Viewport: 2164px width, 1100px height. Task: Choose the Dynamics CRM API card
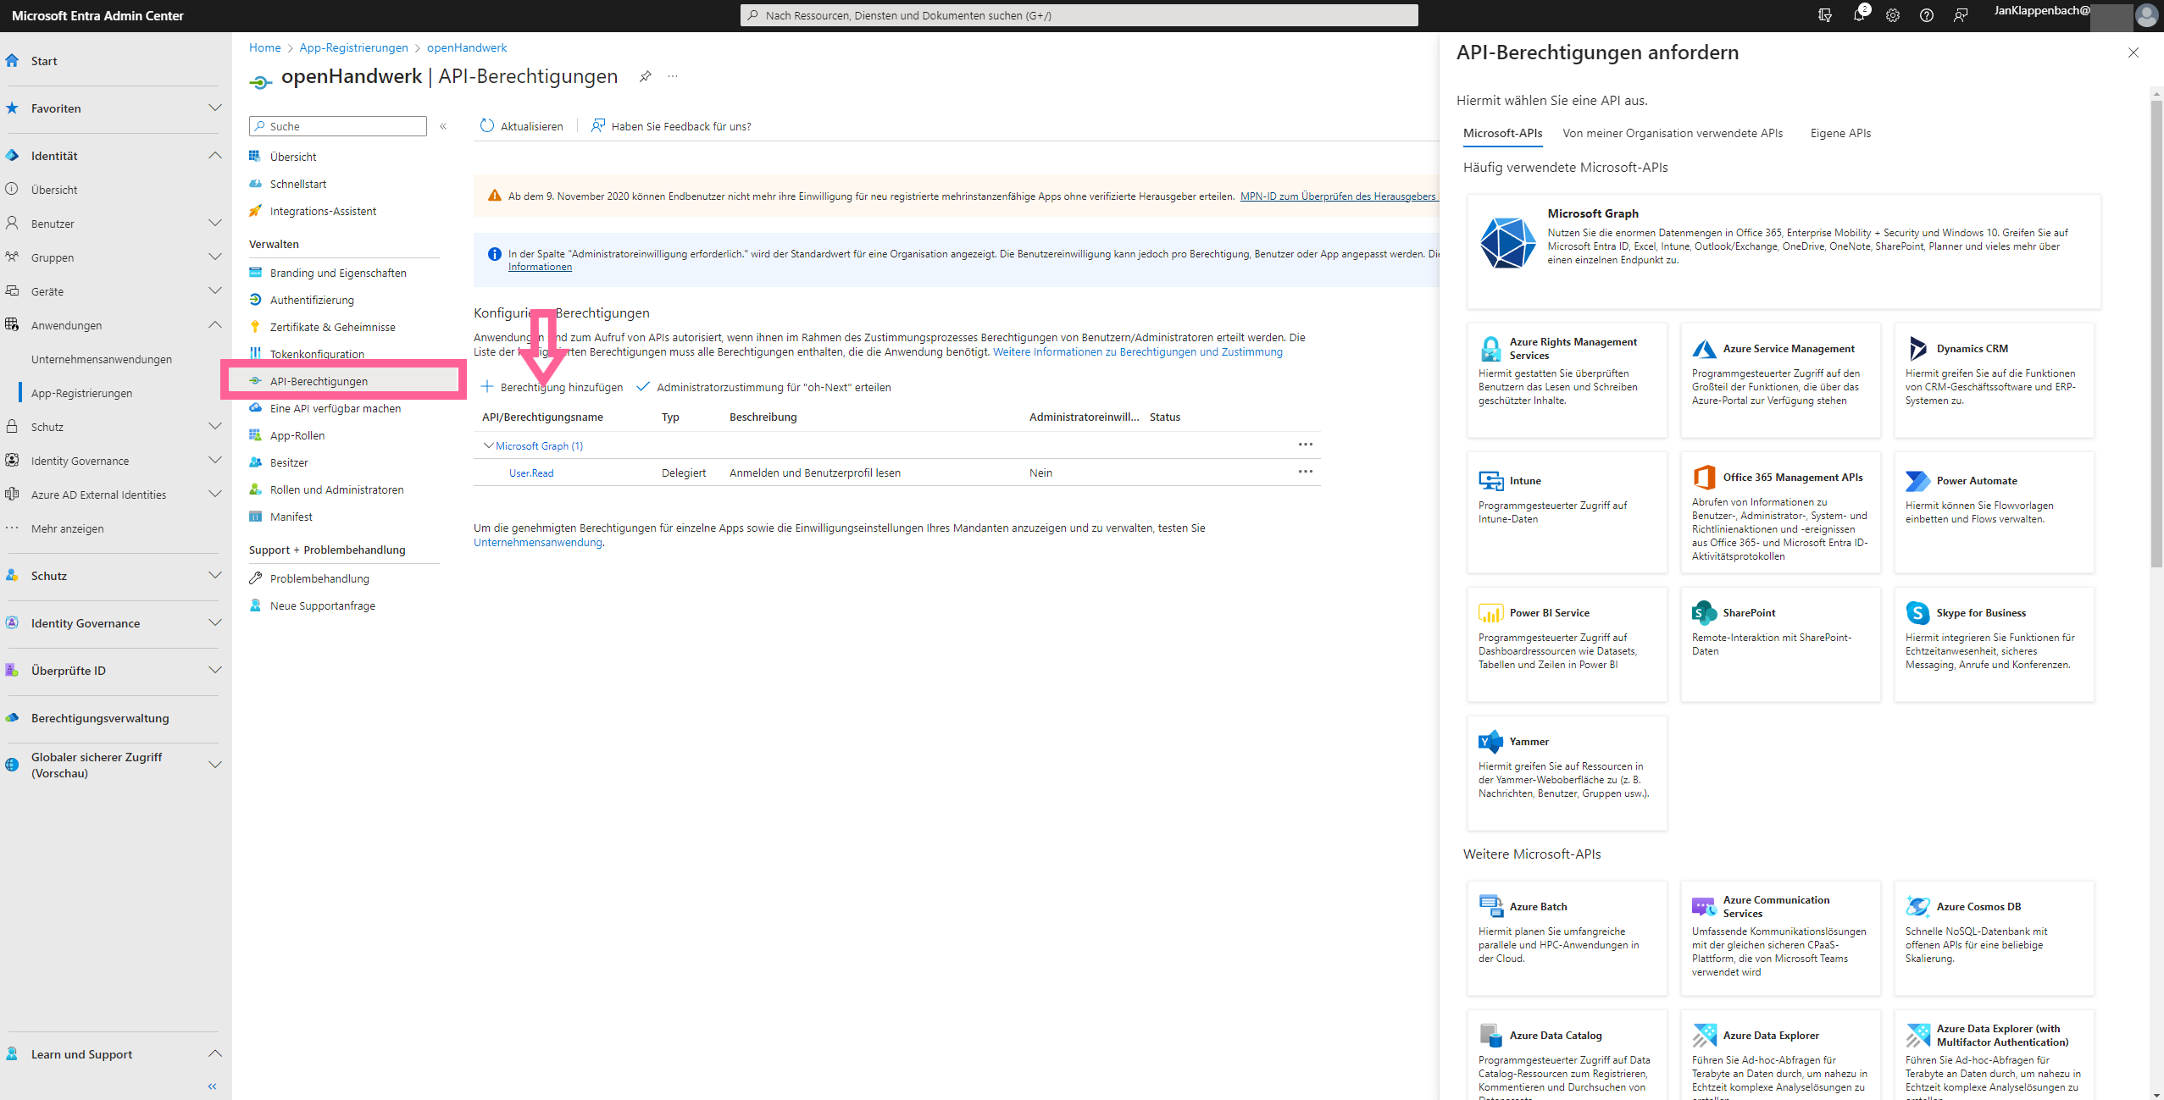coord(1994,380)
